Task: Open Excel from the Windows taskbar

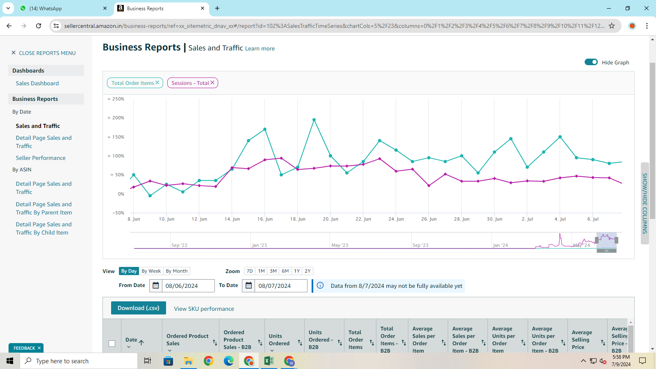Action: tap(269, 361)
